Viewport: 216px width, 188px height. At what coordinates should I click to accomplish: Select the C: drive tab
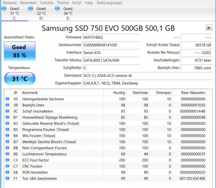click(x=15, y=13)
